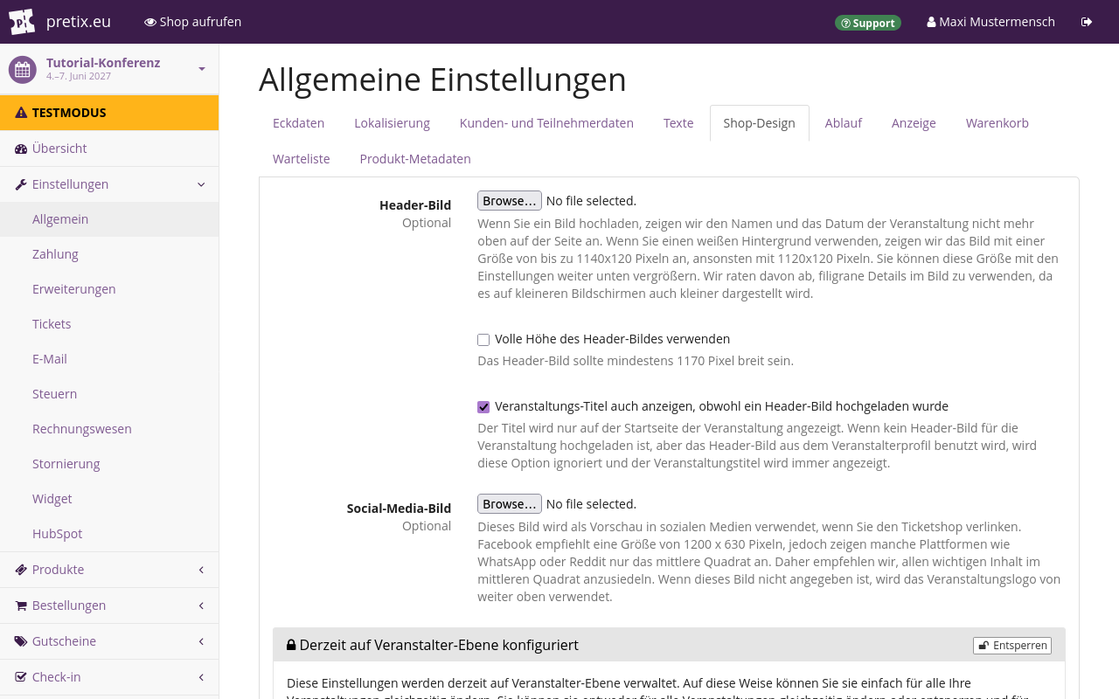Viewport: 1119px width, 699px height.
Task: Open Kunden- und Teilnehmerdaten tab
Action: click(x=546, y=123)
